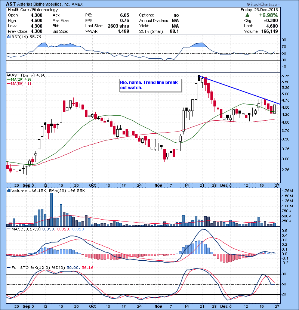
Task: Click the Friday 23-Dec-2016 date
Action: click(x=259, y=10)
